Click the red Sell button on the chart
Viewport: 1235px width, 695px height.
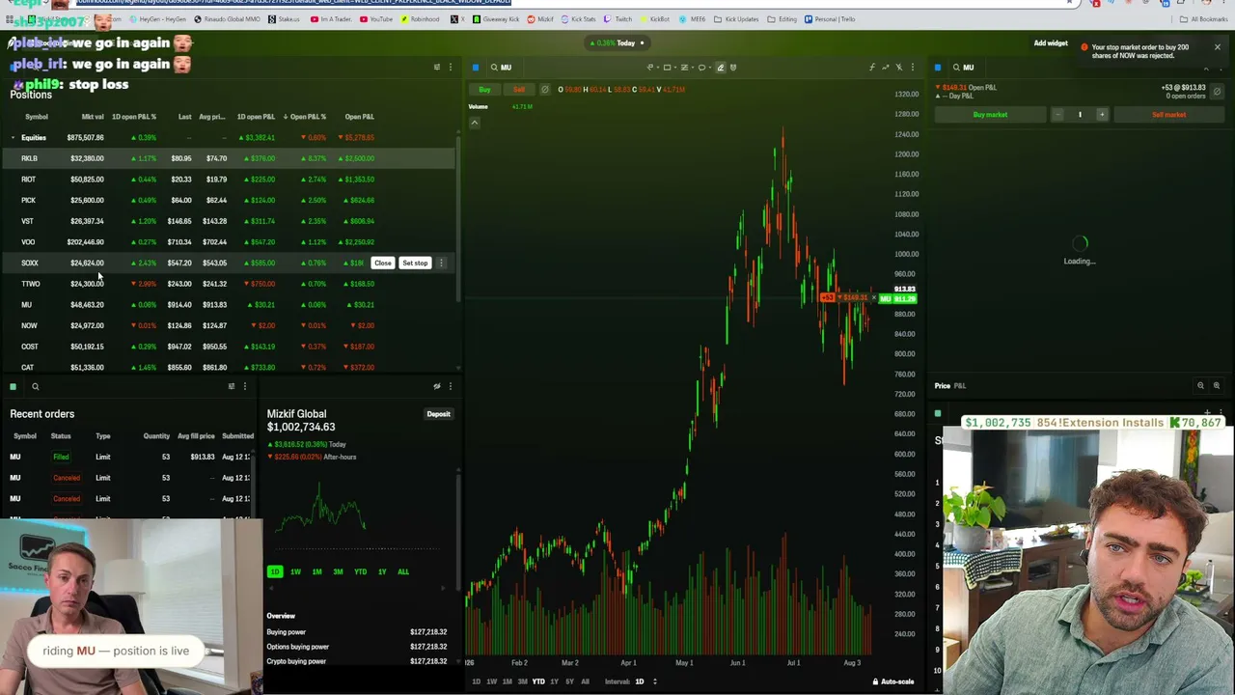[x=519, y=90]
